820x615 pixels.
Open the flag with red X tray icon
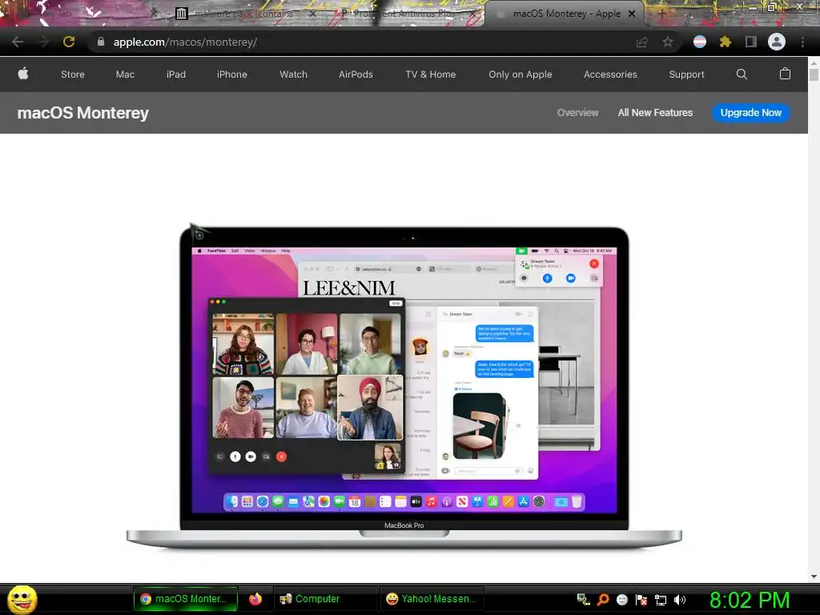tap(641, 599)
